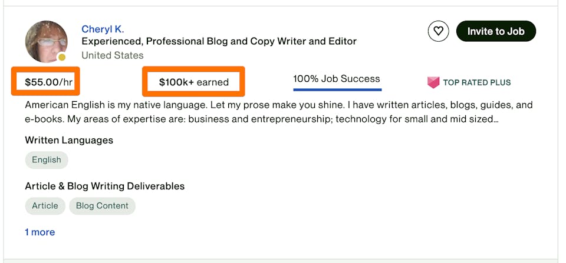Click the profile description starting "American English"
566x263 pixels.
(278, 112)
